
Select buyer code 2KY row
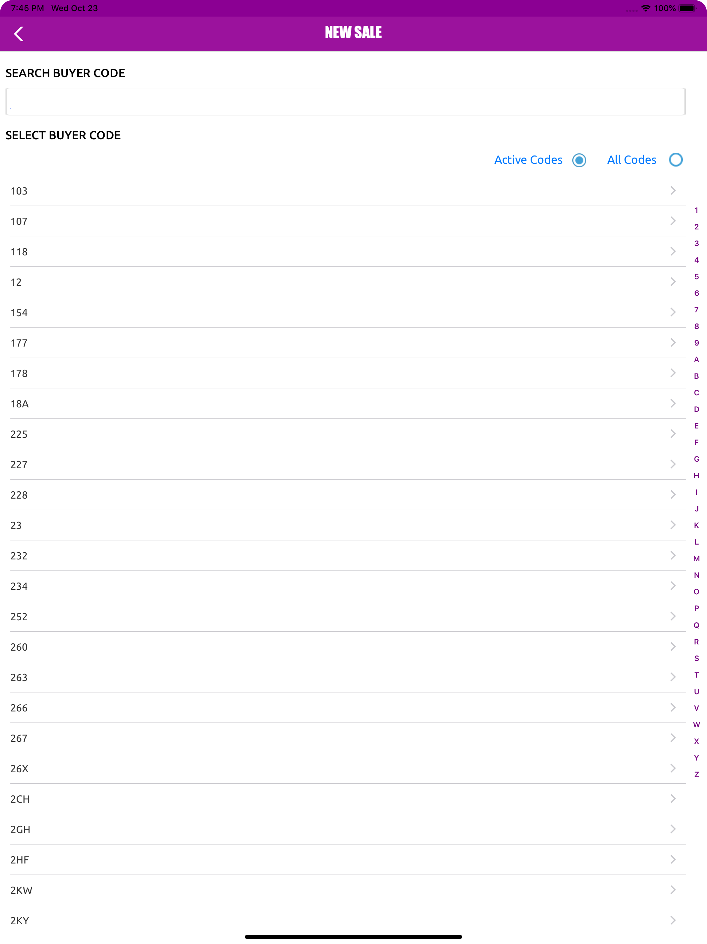(x=348, y=921)
